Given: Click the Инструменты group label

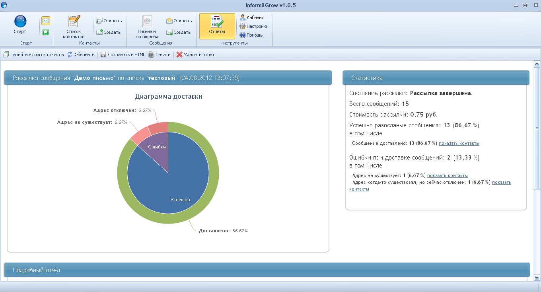Looking at the screenshot, I should click(234, 43).
